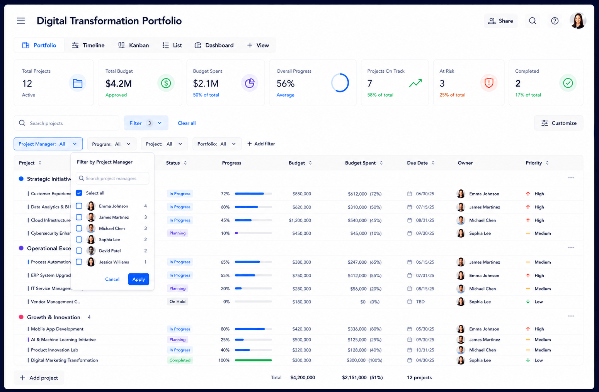Click the Total Budget dollar icon
Image resolution: width=599 pixels, height=392 pixels.
click(166, 83)
